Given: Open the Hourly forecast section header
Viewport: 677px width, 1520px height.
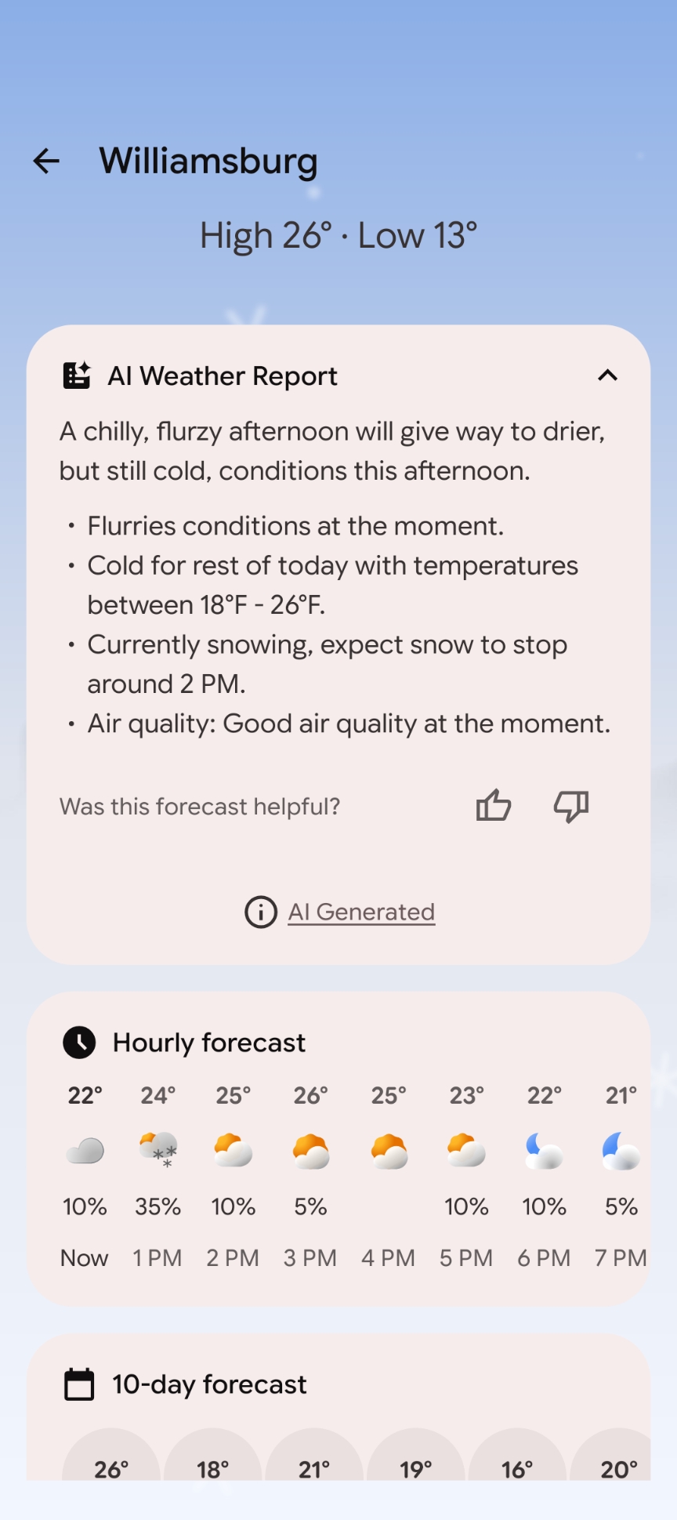Looking at the screenshot, I should [209, 1043].
